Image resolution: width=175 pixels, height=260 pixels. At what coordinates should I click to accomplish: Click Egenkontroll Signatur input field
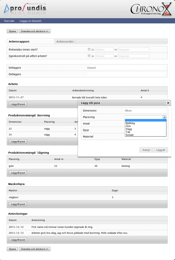click(134, 56)
